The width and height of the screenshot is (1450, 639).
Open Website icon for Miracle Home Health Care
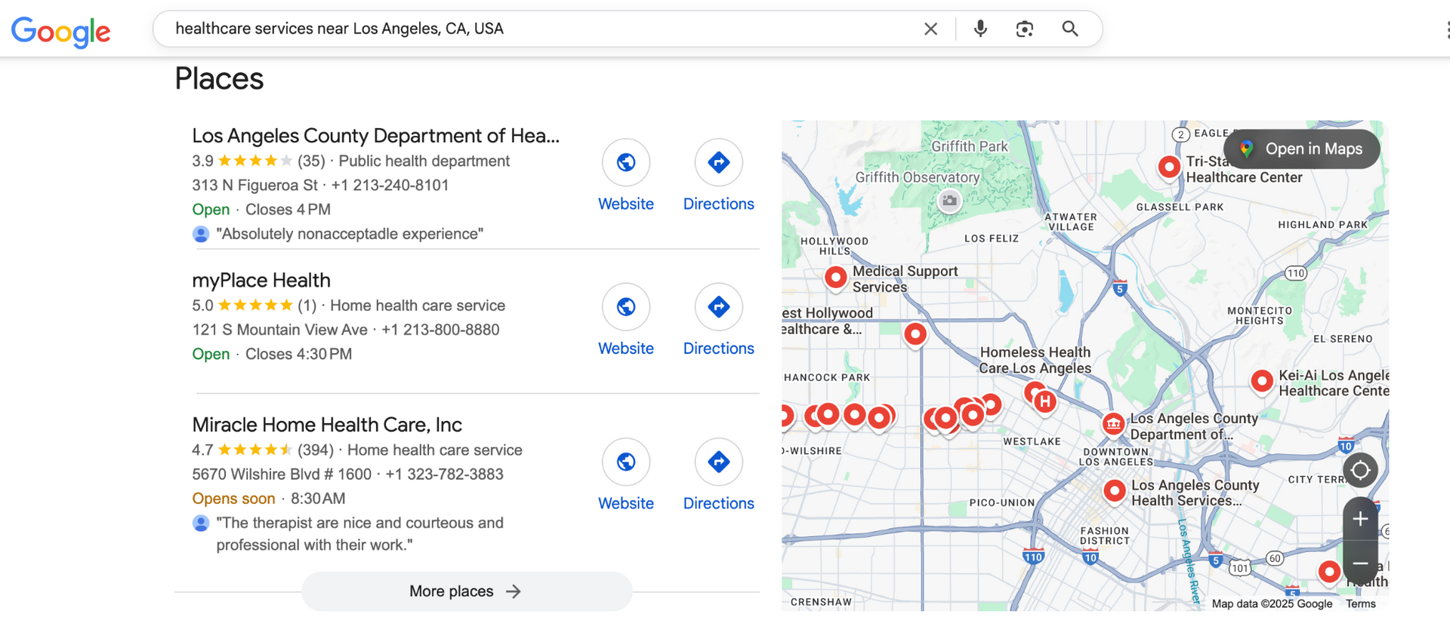pos(626,462)
